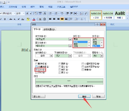The width and height of the screenshot is (129, 111).
Task: Expand the 西文字体 font dropdown
Action: [70, 46]
